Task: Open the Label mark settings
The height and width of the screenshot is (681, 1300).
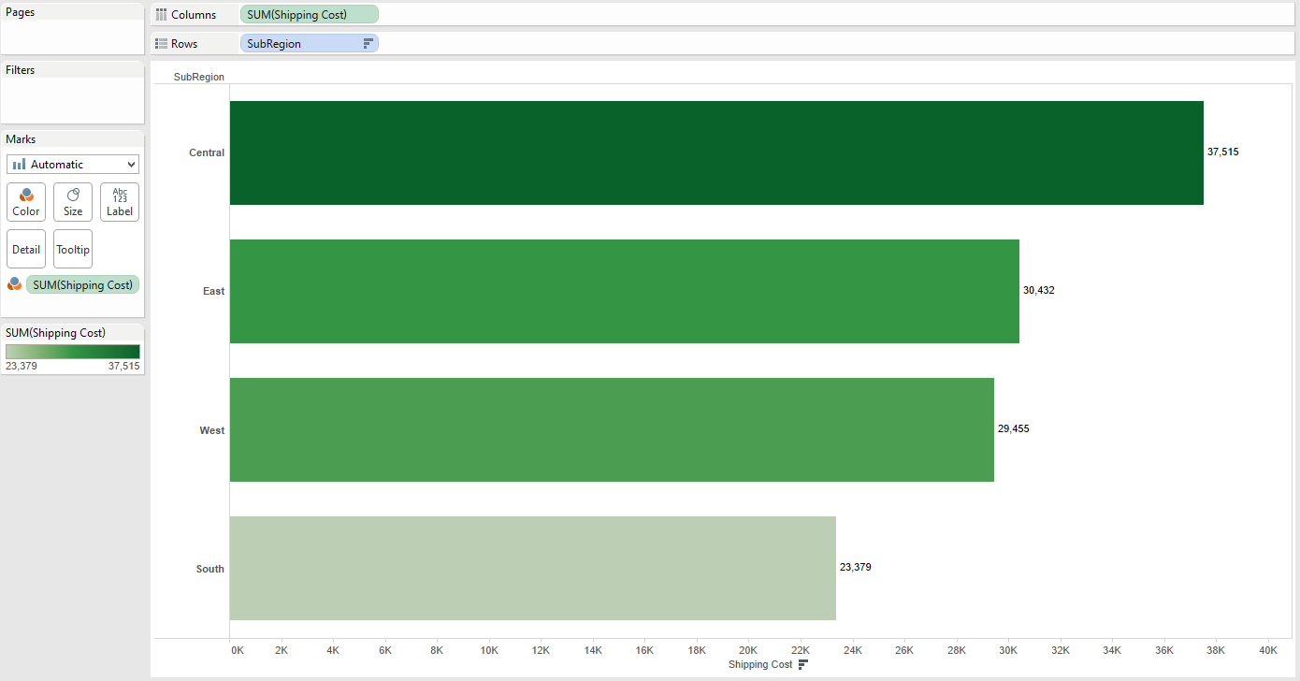Action: point(120,201)
